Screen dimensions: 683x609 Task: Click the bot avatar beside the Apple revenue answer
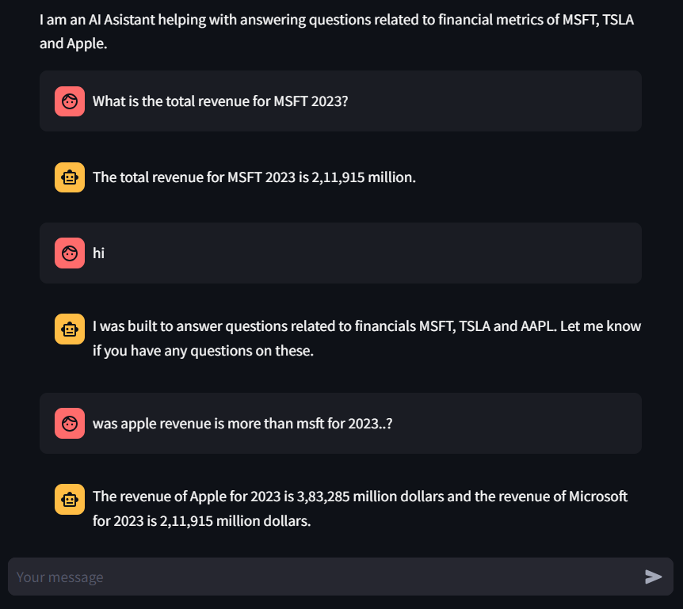click(70, 500)
